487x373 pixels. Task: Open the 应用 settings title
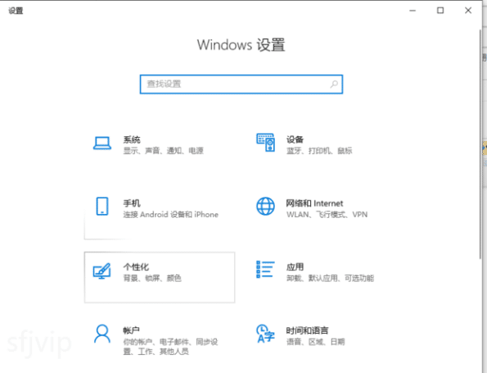[295, 267]
